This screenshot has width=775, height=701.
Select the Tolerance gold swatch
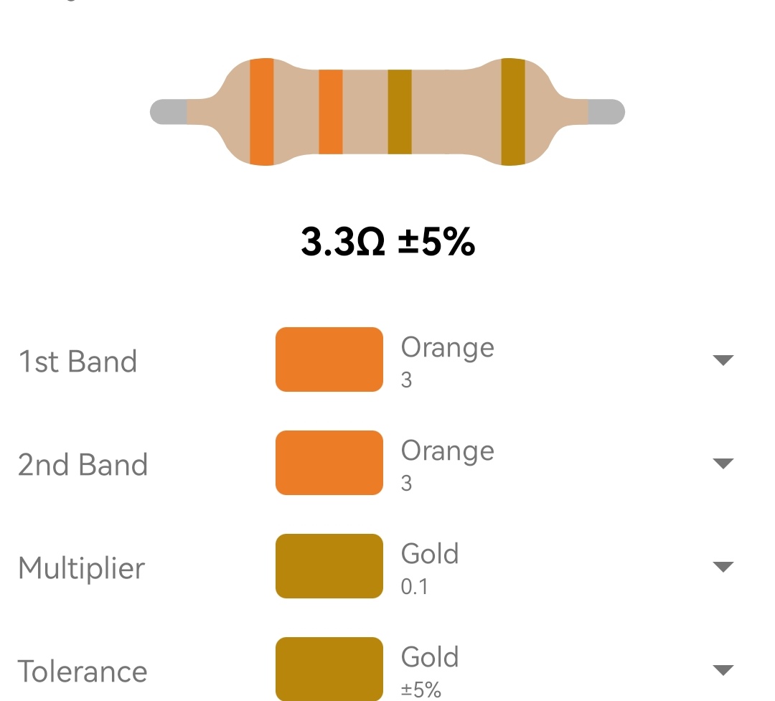pyautogui.click(x=329, y=669)
